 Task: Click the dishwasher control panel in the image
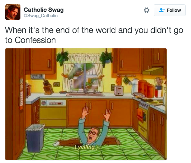[x=53, y=103]
